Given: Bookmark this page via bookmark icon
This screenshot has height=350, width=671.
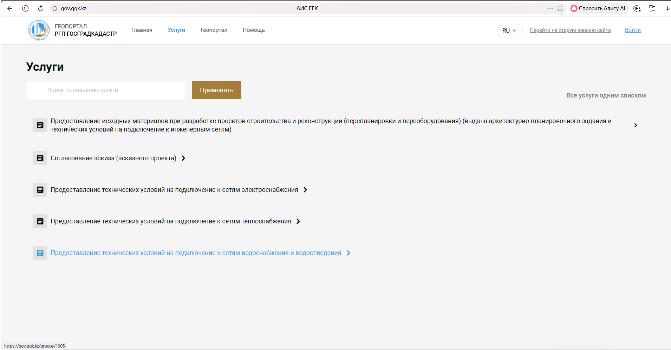Looking at the screenshot, I should pyautogui.click(x=560, y=8).
